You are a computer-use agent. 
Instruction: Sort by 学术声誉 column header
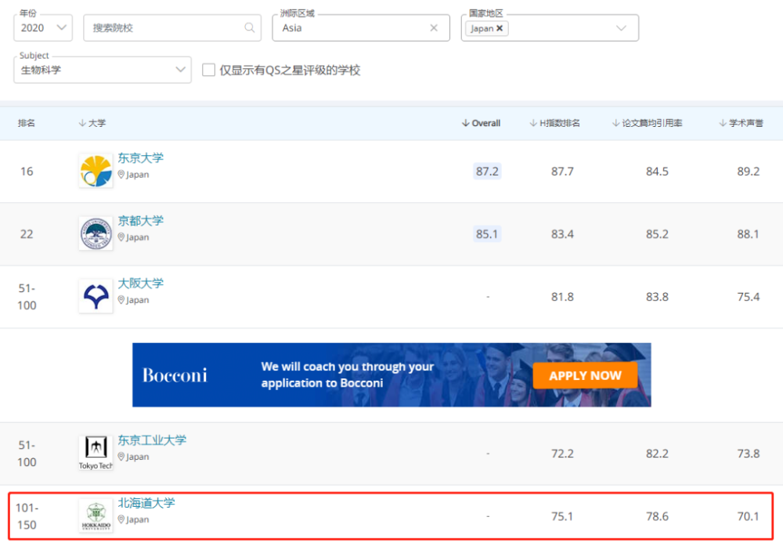click(x=741, y=123)
